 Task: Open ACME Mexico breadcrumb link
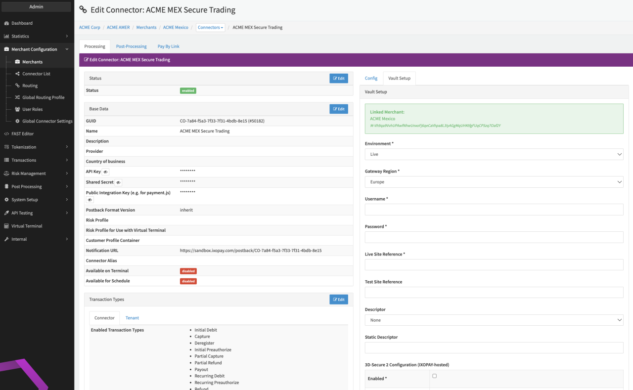[176, 28]
